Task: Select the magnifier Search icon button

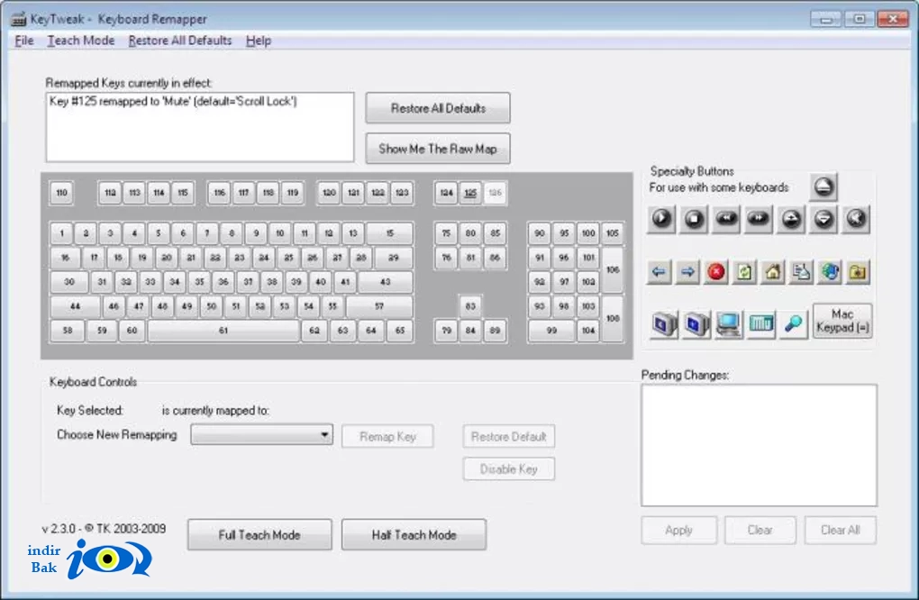Action: (793, 324)
